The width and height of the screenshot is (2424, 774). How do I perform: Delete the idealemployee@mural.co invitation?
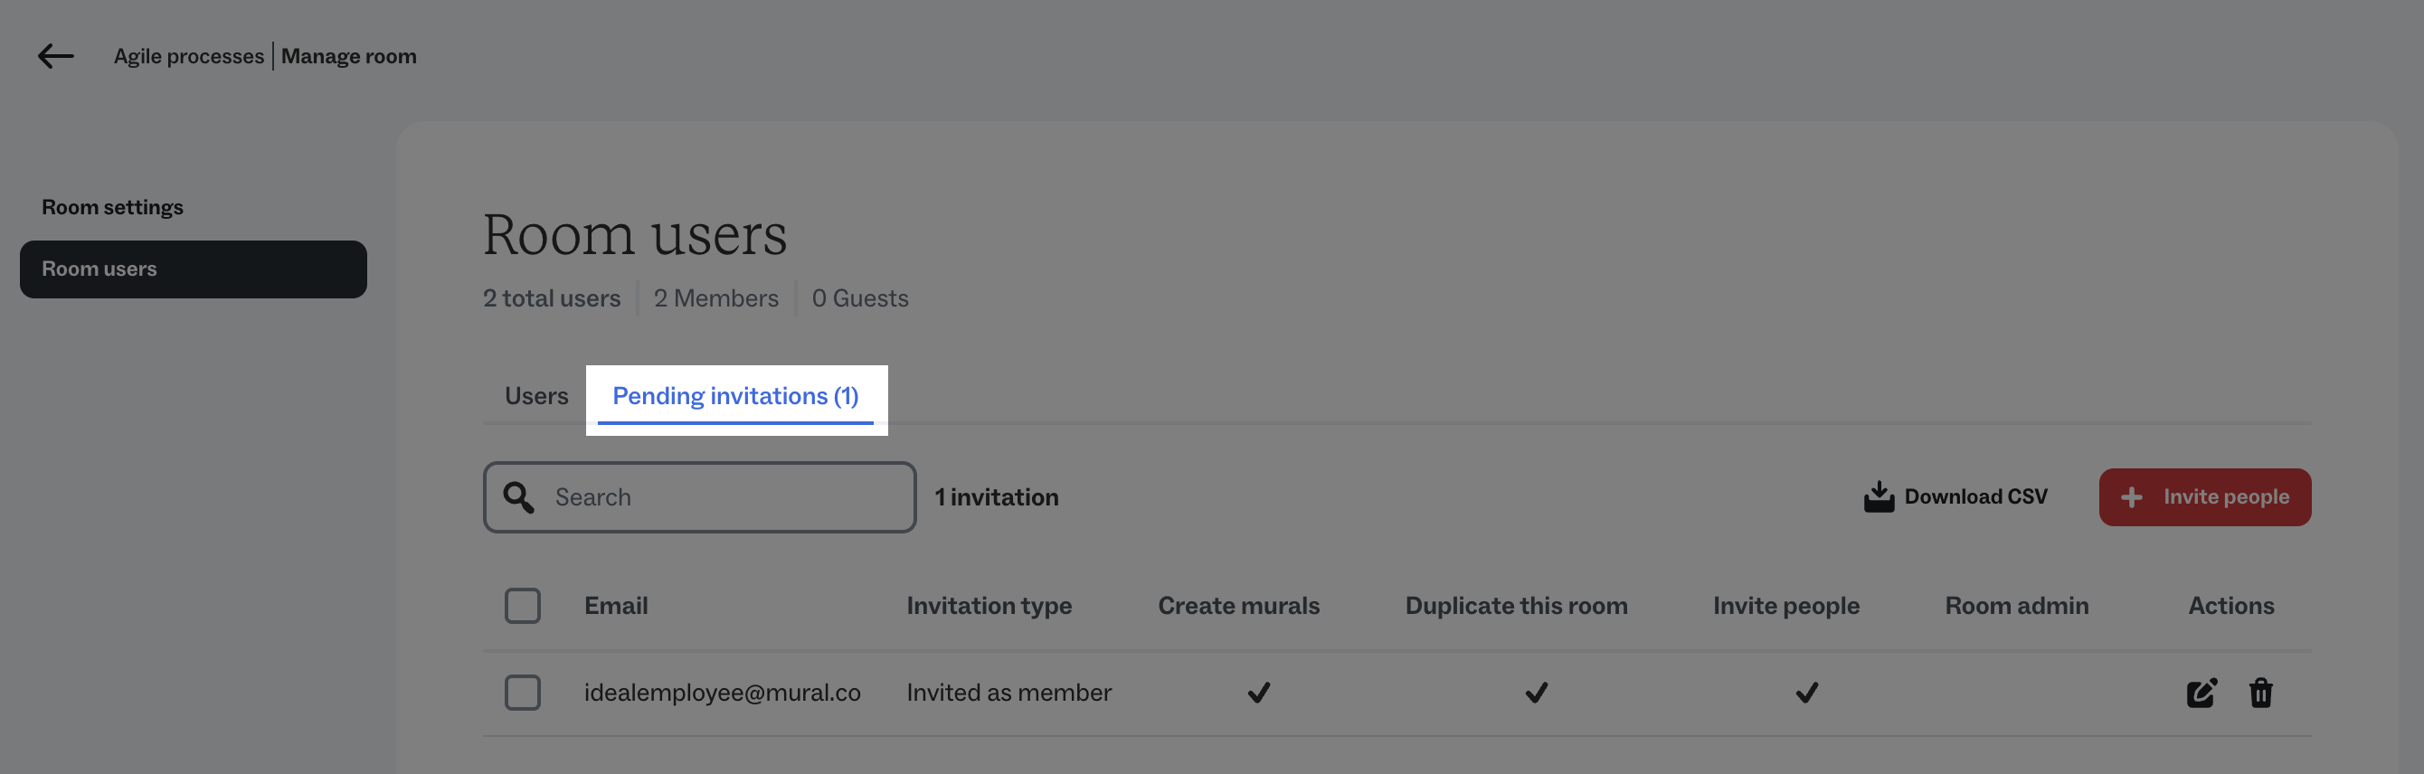2260,694
